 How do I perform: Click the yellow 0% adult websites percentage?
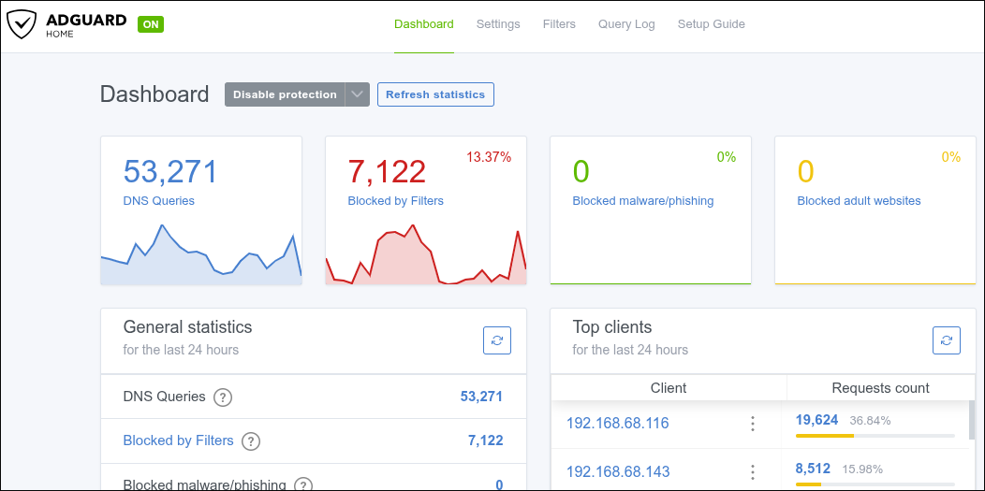(951, 157)
